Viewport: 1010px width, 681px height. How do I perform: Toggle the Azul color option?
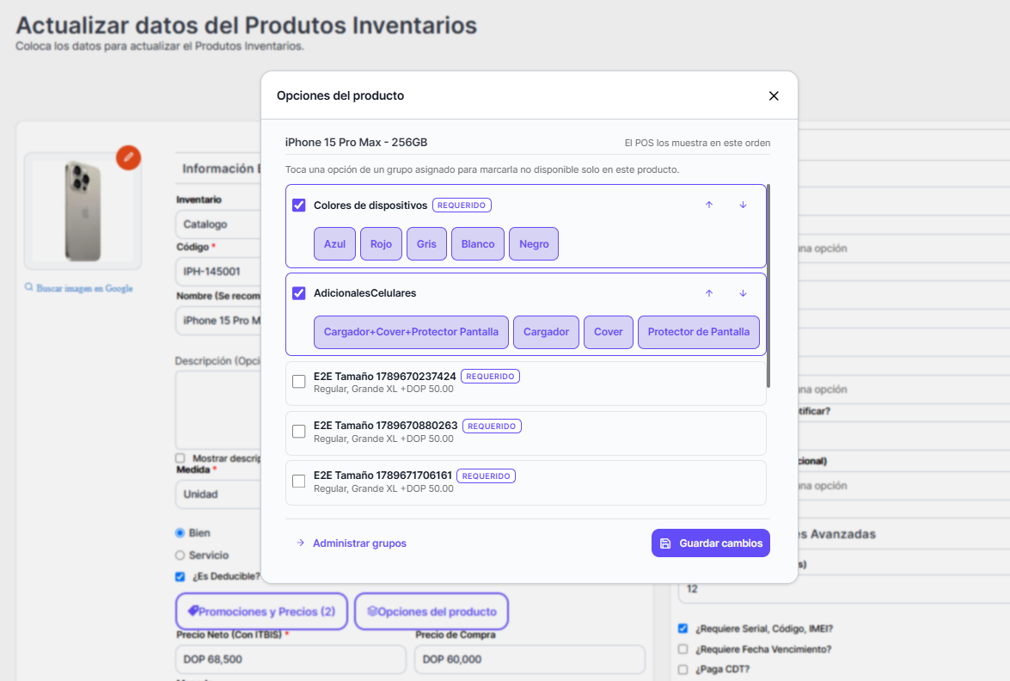(x=334, y=243)
